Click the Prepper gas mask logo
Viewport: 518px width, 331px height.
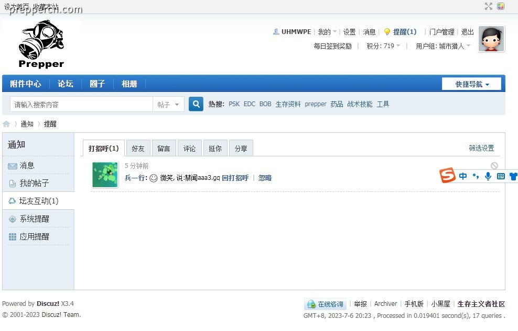[x=41, y=44]
